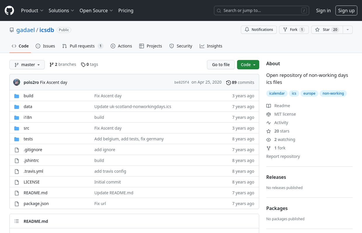Screen dimensions: 362x233
Task: Open the Projects tab
Action: click(x=151, y=46)
